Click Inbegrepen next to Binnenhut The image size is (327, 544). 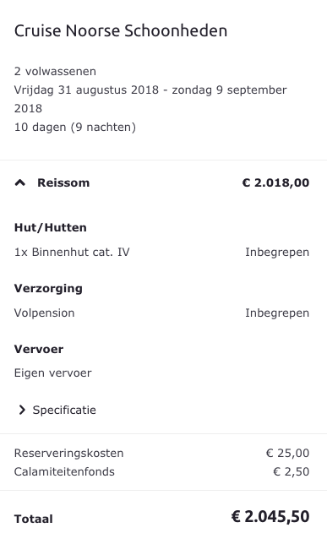click(x=277, y=252)
